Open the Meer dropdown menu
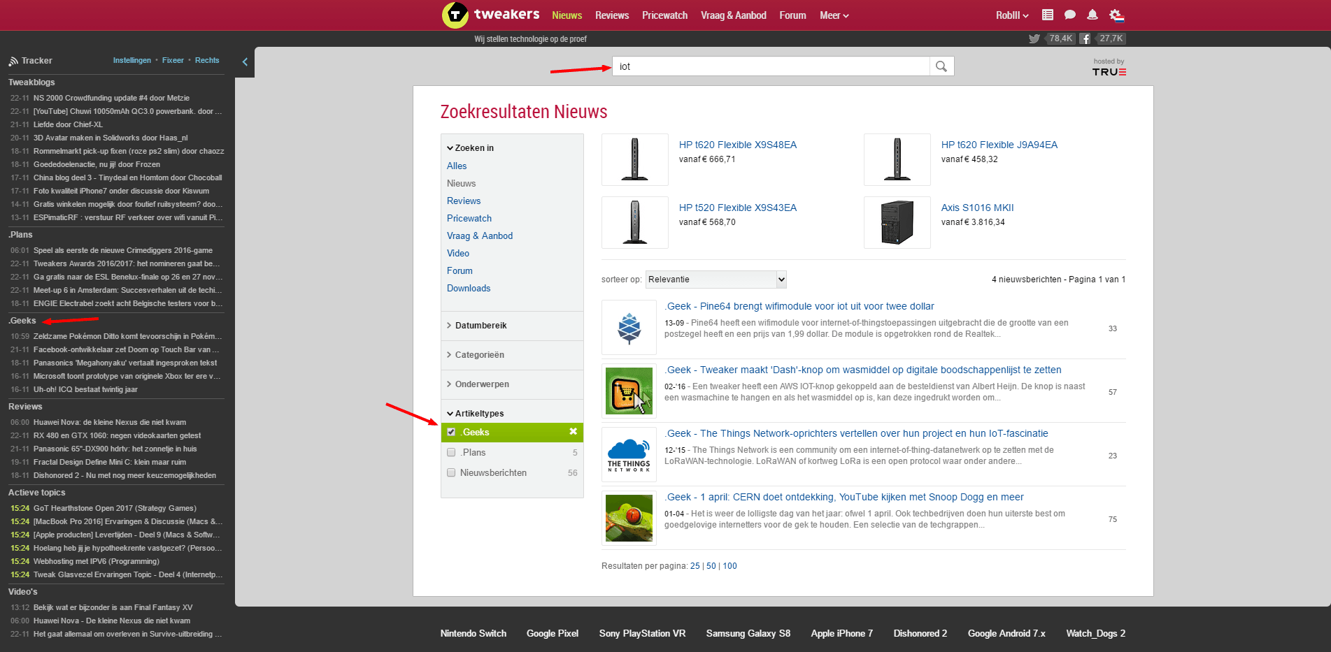 (x=834, y=15)
